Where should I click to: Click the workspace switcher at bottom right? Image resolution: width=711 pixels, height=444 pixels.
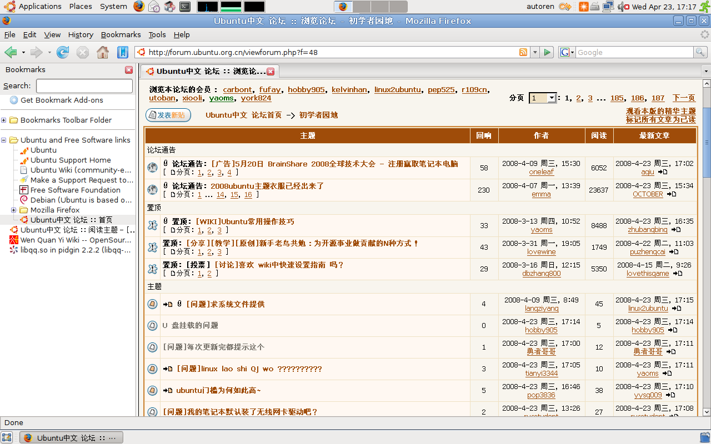[x=704, y=437]
